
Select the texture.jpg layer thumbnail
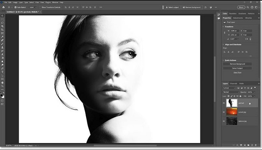(232, 121)
